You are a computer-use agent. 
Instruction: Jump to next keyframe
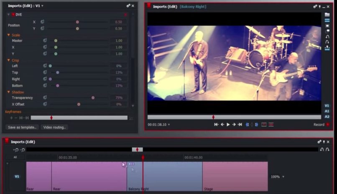pos(27,118)
